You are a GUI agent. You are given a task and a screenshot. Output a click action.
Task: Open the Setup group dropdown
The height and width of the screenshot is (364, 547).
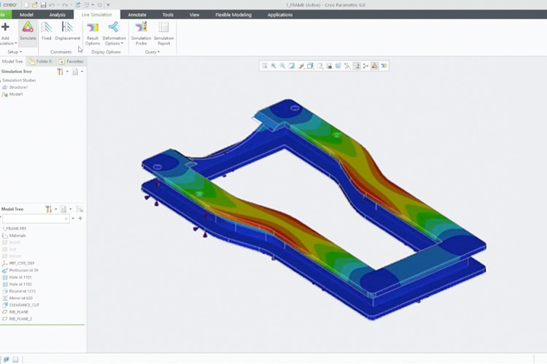tap(15, 52)
